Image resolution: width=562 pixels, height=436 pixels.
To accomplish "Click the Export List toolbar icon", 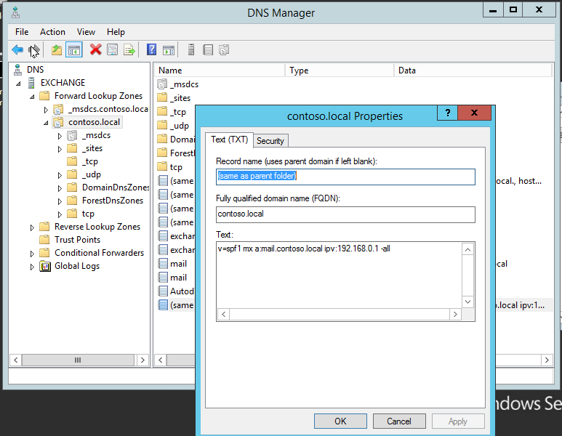I will click(x=129, y=50).
